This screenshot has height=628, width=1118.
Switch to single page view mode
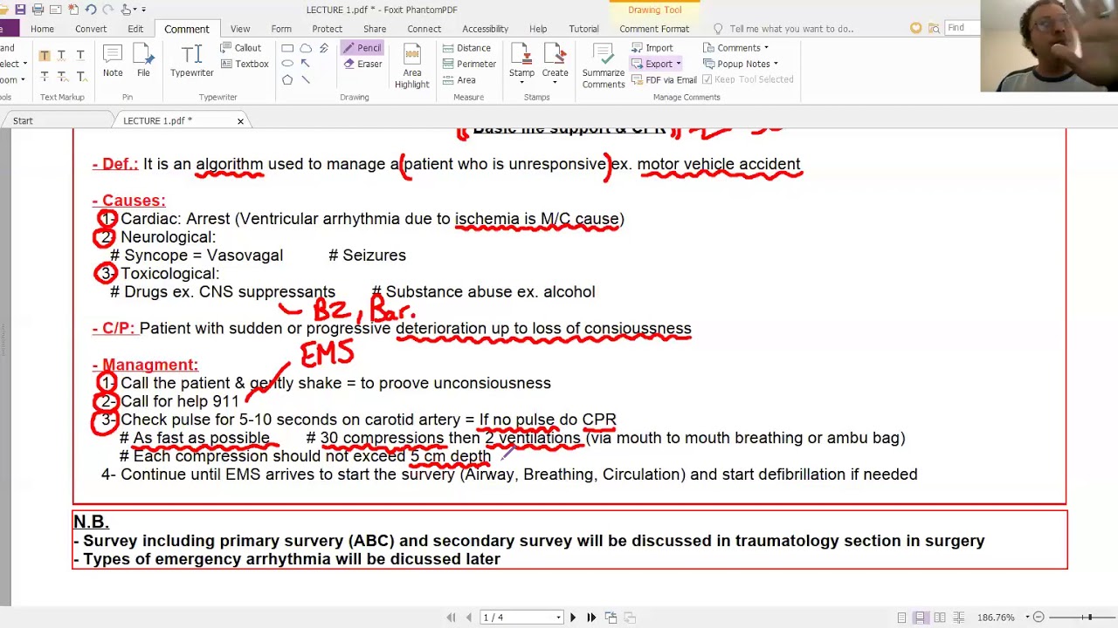(901, 618)
